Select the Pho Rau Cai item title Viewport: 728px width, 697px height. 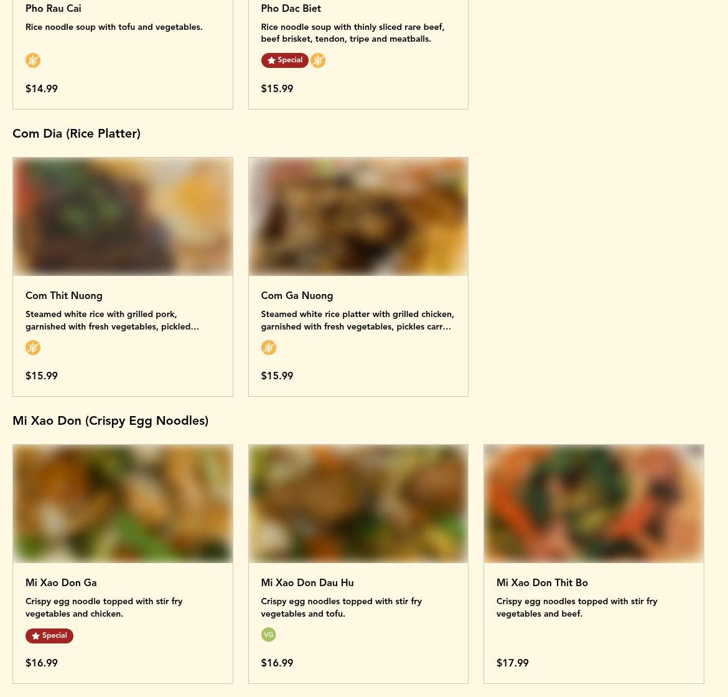54,9
